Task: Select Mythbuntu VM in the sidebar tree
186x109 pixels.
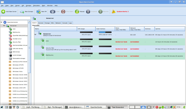Action: coord(16,32)
